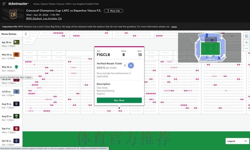Click the Buy Now button
This screenshot has height=150, width=250.
coord(119,100)
